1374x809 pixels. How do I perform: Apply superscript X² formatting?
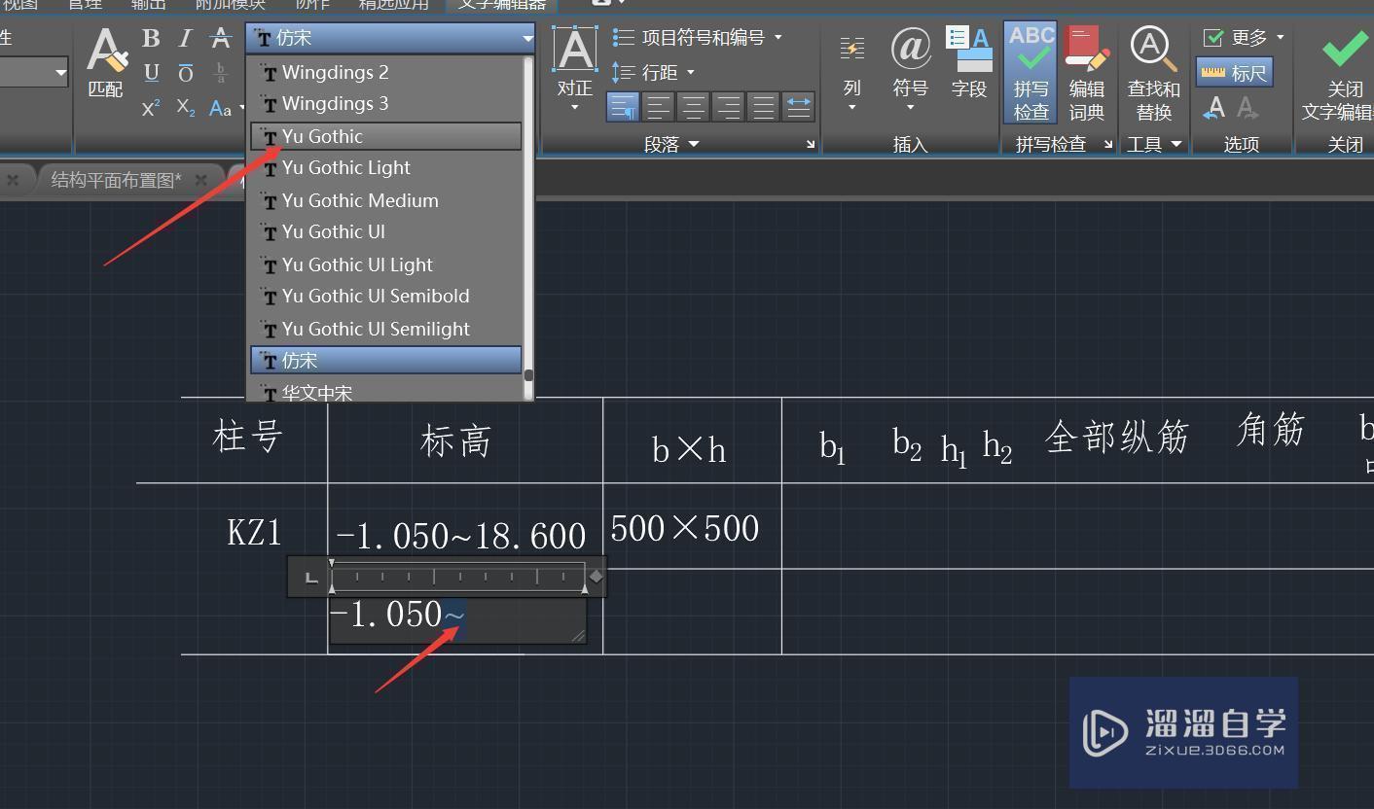tap(151, 108)
